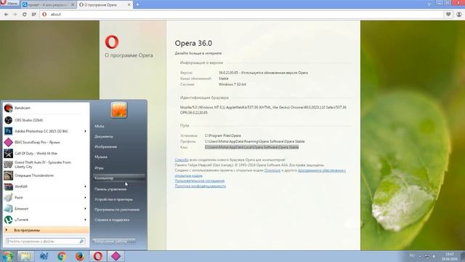Close the first browser tab

73,5
